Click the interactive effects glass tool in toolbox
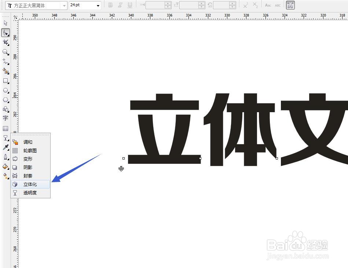Screen dimensions: 348x268 click(x=6, y=138)
